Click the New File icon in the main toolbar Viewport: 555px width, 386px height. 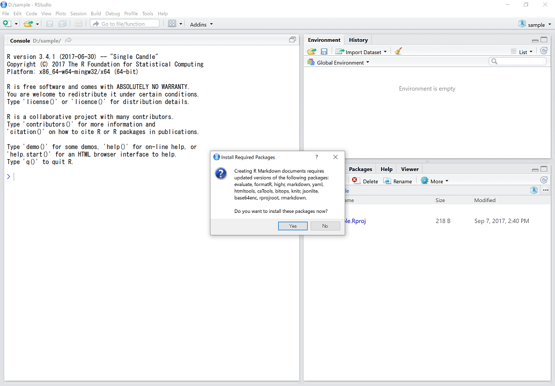click(7, 24)
